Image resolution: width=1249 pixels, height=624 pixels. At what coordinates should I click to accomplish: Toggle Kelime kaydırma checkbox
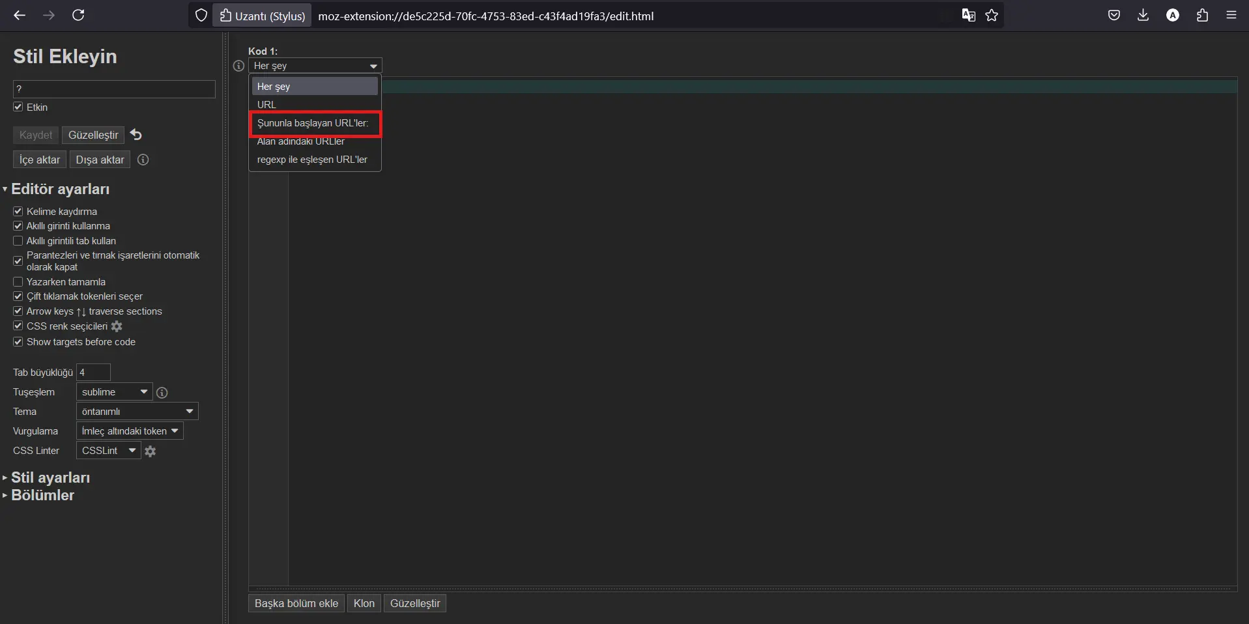click(x=18, y=211)
